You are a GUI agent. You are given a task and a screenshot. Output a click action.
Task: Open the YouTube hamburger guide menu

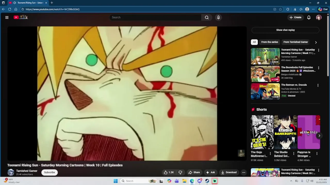[x=7, y=17]
